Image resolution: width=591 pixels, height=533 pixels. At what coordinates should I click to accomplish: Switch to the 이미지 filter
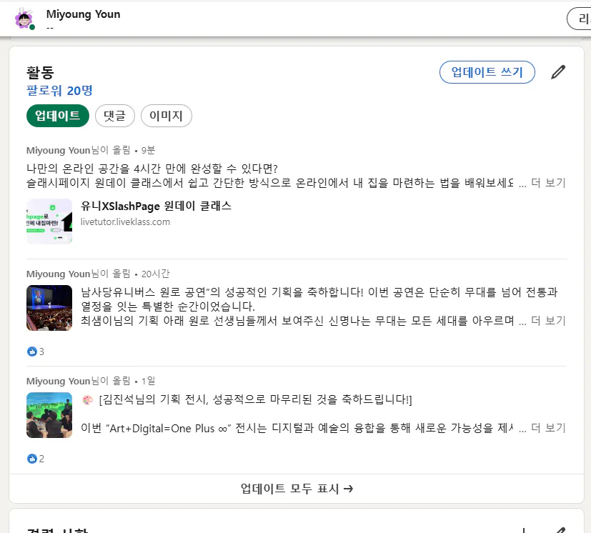pyautogui.click(x=166, y=116)
